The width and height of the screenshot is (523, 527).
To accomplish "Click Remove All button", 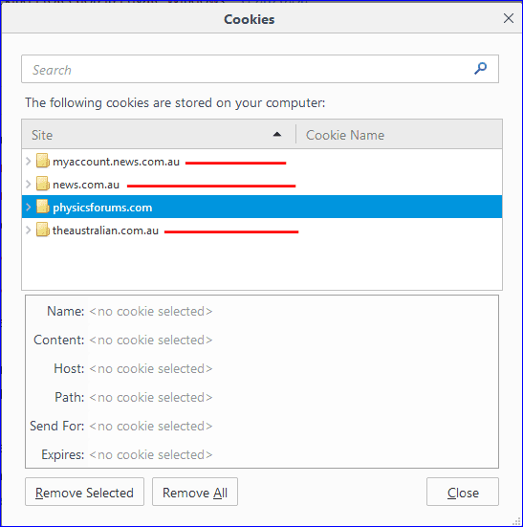I will click(195, 492).
